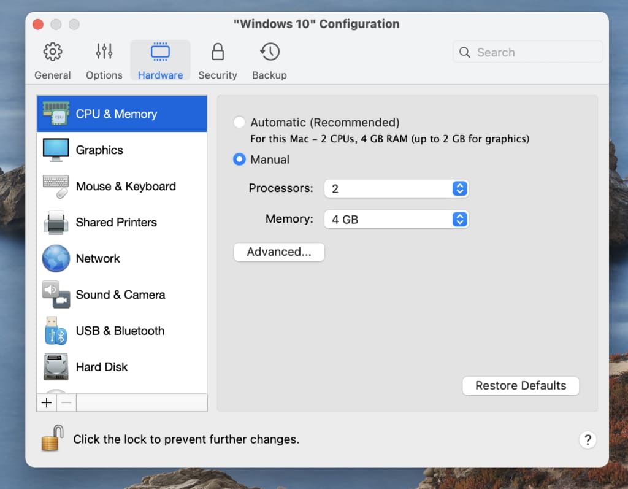Image resolution: width=628 pixels, height=489 pixels.
Task: Switch to the General tab
Action: [53, 61]
